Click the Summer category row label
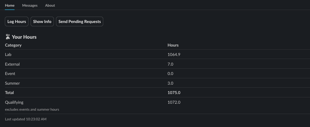This screenshot has height=127, width=310. coord(12,83)
